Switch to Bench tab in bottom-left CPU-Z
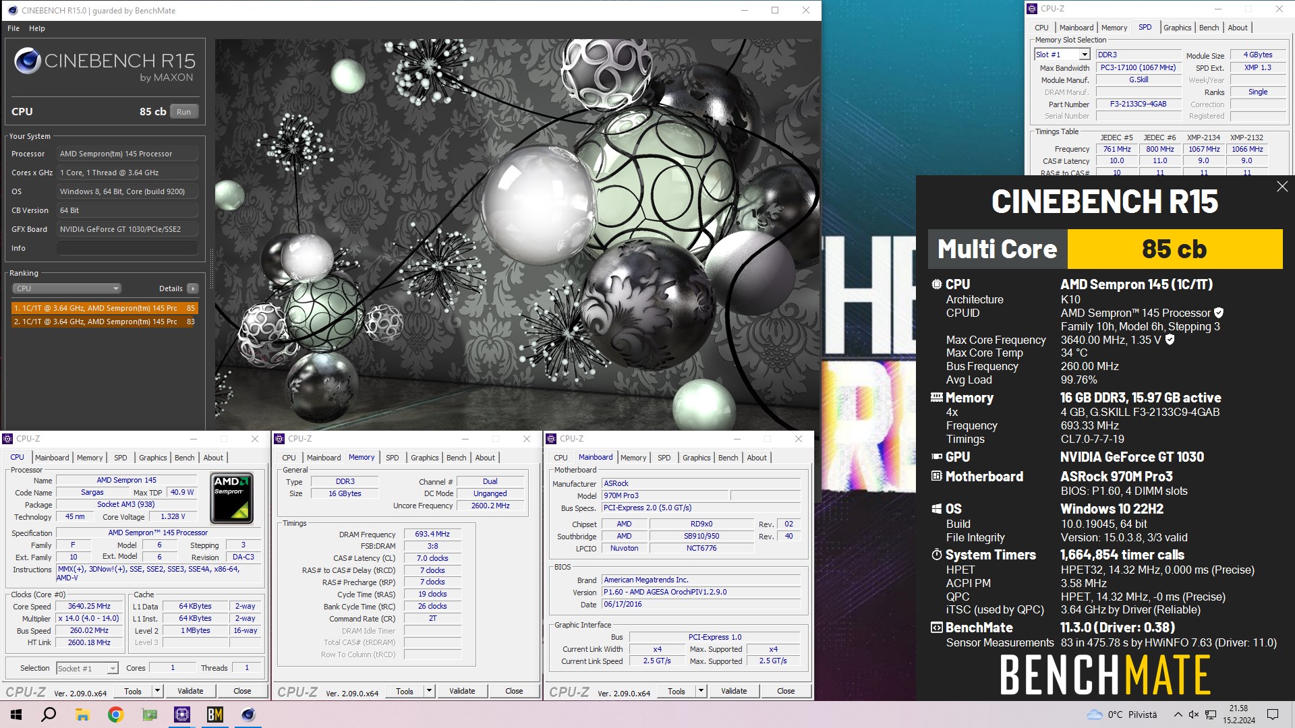 (x=184, y=458)
